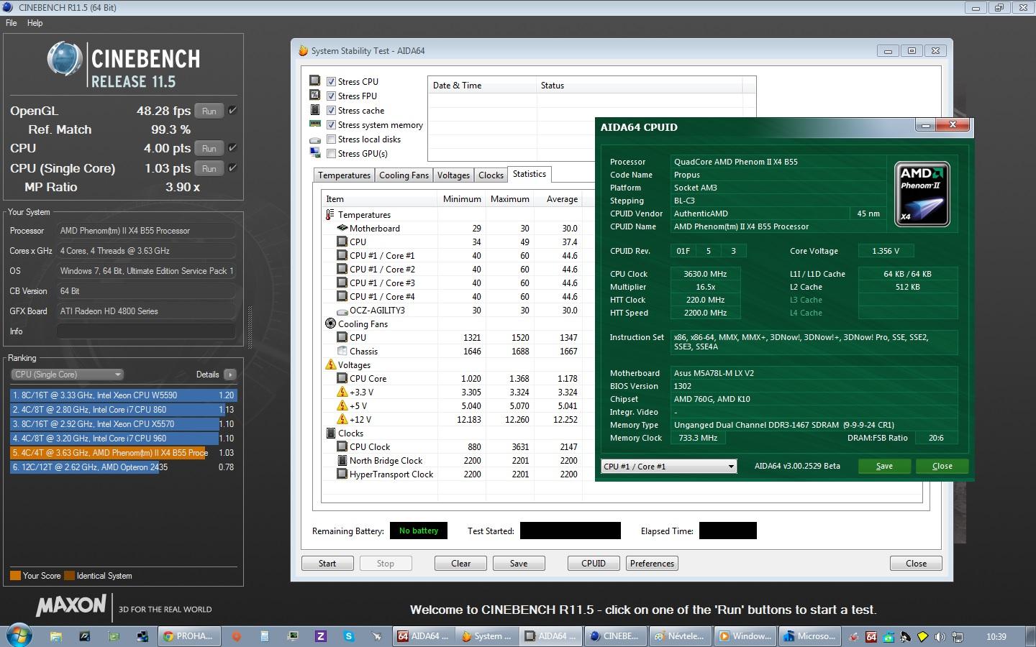Viewport: 1036px width, 647px height.
Task: Run the OpenGL benchmark
Action: (x=209, y=111)
